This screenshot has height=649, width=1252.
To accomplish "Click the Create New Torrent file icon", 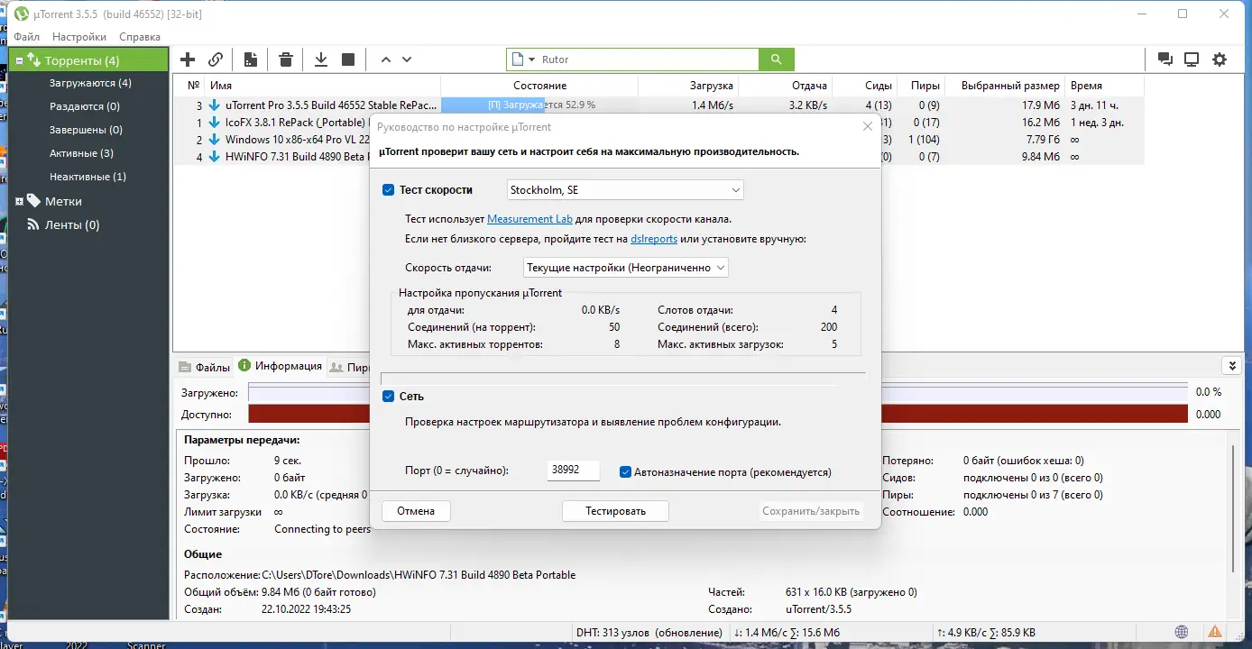I will [251, 59].
